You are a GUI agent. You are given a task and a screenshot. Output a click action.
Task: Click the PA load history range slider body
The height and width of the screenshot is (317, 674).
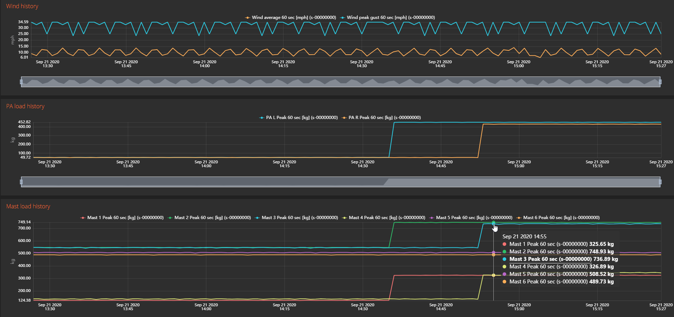(341, 182)
